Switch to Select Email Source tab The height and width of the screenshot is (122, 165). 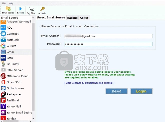[51, 17]
